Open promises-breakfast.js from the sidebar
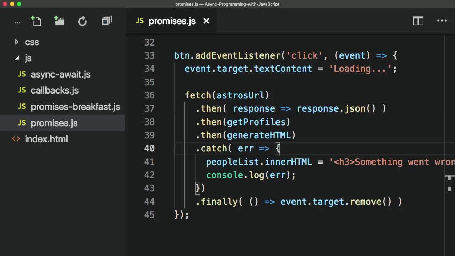The height and width of the screenshot is (256, 455). point(75,107)
